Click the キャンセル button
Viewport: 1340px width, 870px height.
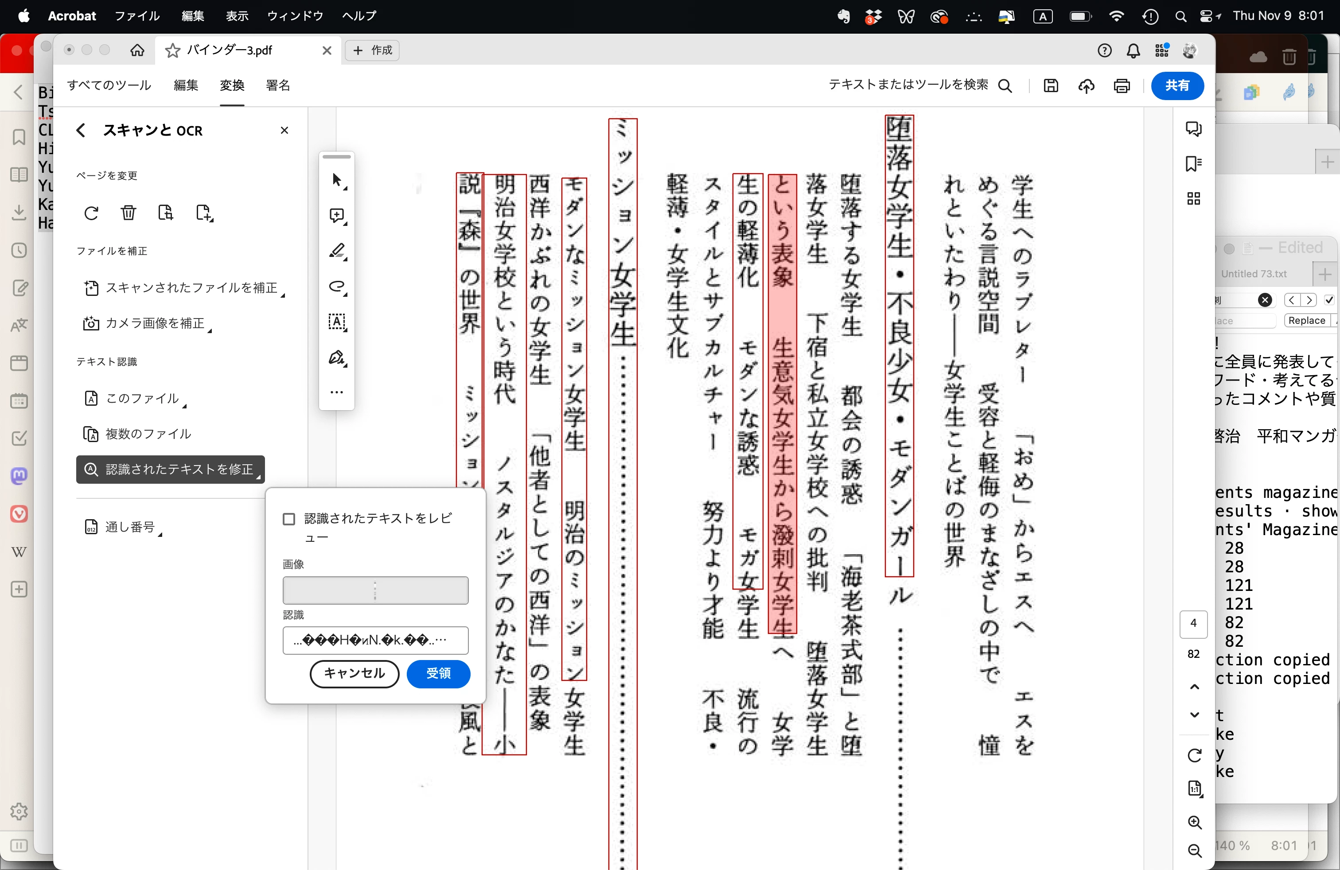click(x=354, y=674)
